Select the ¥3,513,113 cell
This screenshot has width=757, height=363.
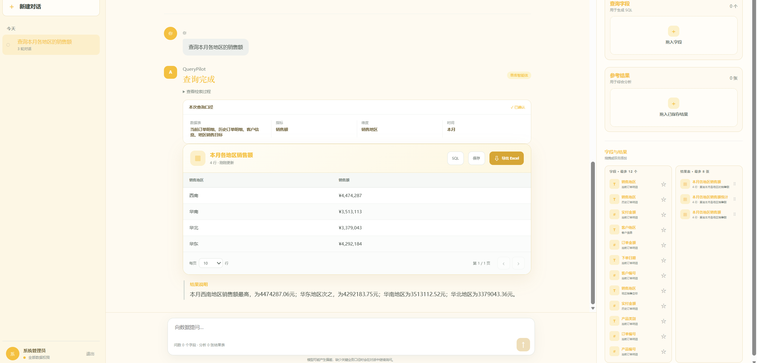coord(350,212)
